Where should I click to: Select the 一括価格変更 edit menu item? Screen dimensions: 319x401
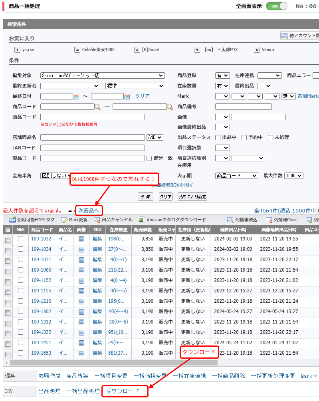[x=150, y=376]
